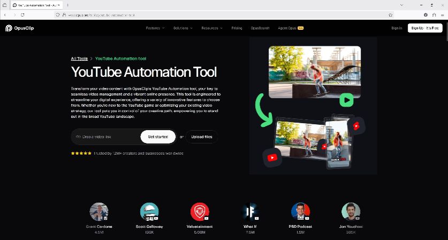Image resolution: width=448 pixels, height=240 pixels.
Task: Click the green curved arrow graphic
Action: click(x=263, y=110)
